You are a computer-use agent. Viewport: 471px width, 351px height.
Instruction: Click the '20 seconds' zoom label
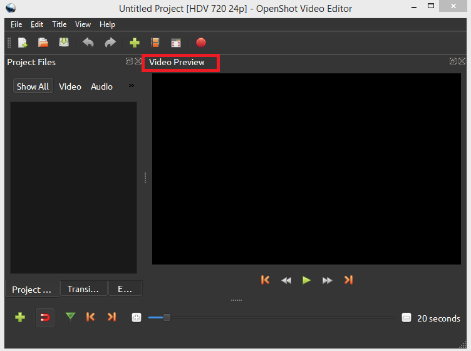pos(438,318)
